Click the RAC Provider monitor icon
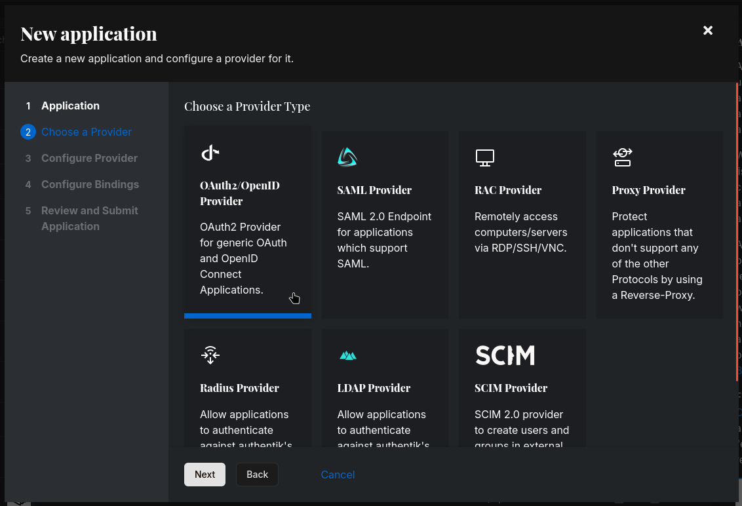Image resolution: width=742 pixels, height=506 pixels. (484, 157)
